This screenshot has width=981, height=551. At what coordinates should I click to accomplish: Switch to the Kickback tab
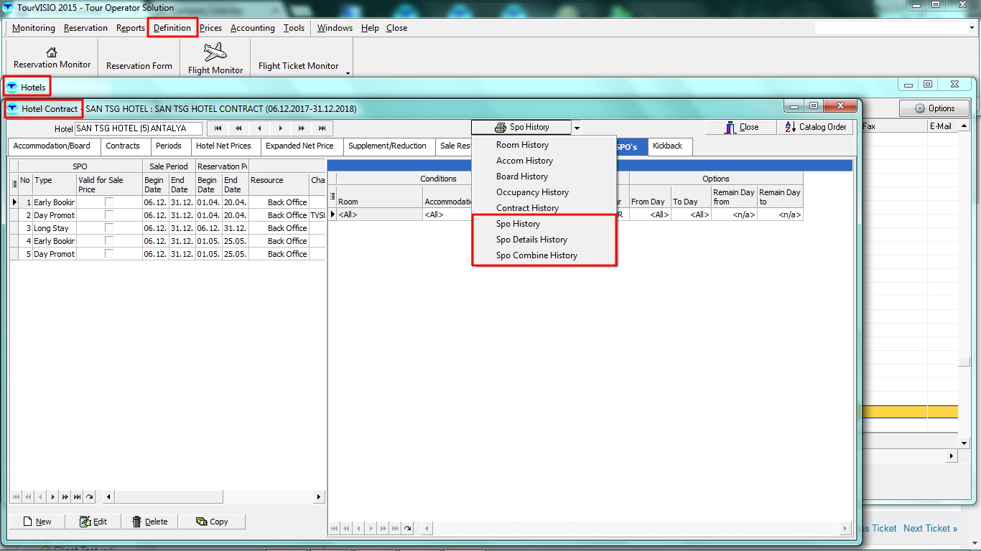[x=667, y=146]
